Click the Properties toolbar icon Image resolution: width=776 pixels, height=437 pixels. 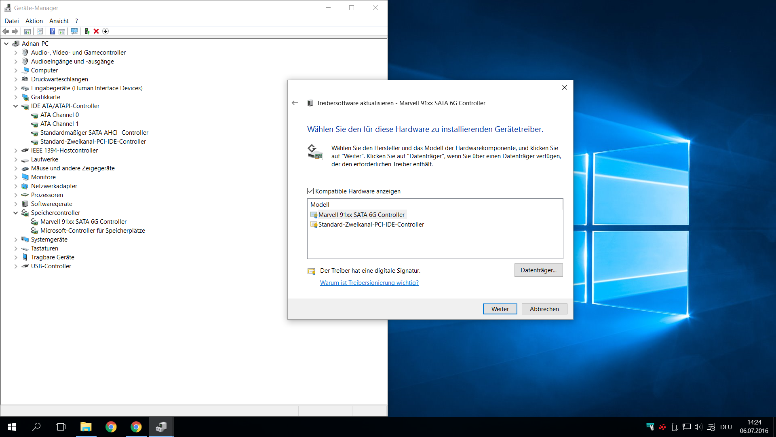tap(40, 31)
